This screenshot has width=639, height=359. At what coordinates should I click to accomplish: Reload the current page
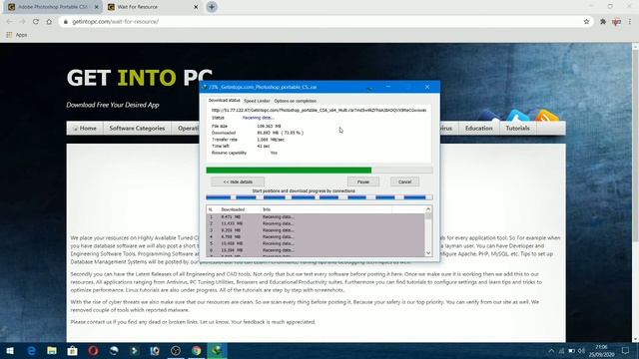pyautogui.click(x=36, y=22)
